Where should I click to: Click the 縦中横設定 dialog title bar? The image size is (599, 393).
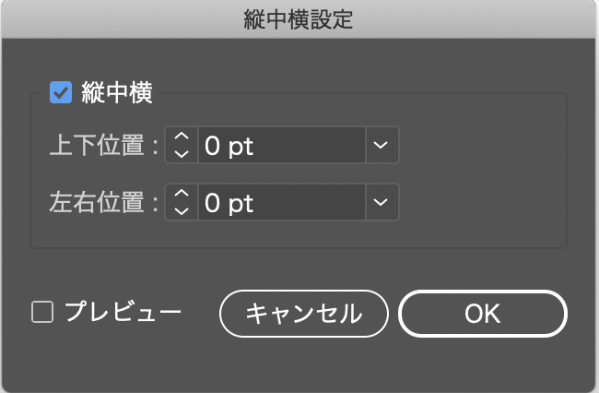(x=299, y=19)
